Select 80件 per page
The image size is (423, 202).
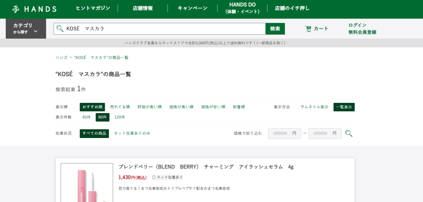(x=102, y=117)
